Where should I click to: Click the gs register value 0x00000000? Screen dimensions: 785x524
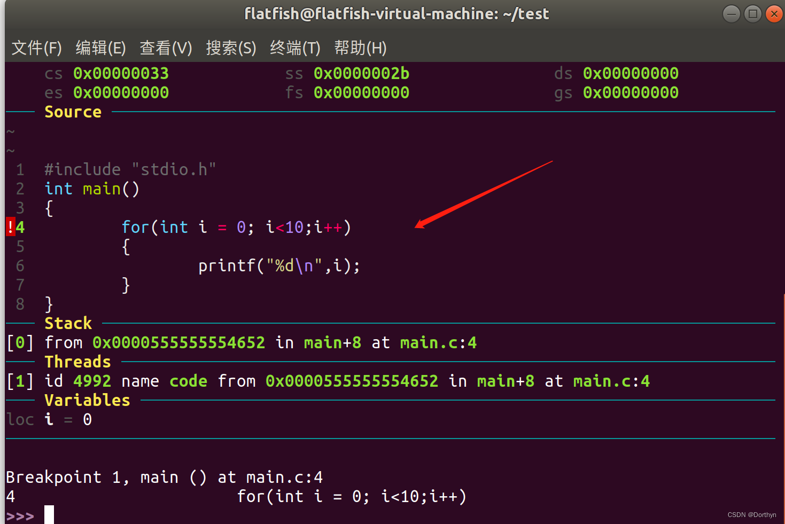[631, 92]
